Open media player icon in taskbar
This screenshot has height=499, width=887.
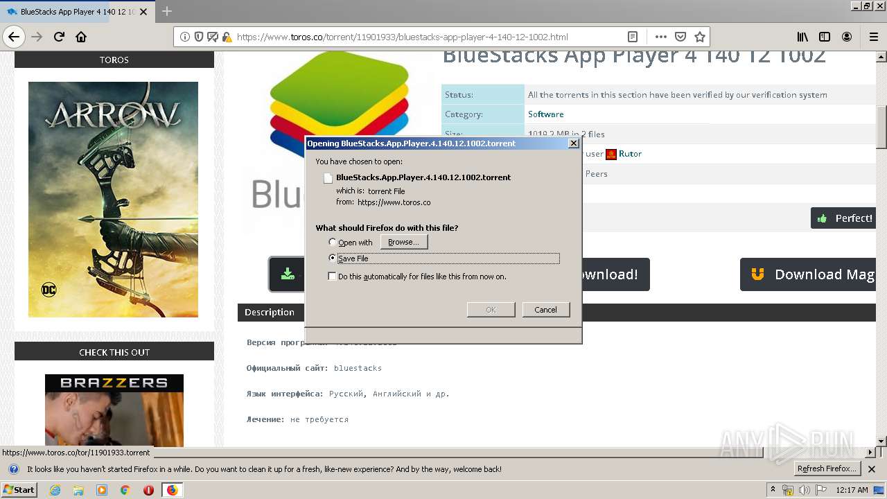pyautogui.click(x=102, y=490)
